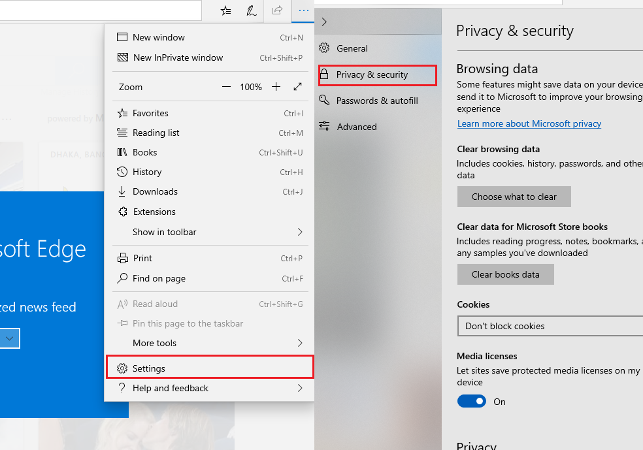Open the news feed dropdown arrow on the blue panel
The width and height of the screenshot is (643, 450).
tap(9, 338)
